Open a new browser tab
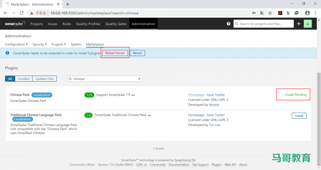 click(67, 4)
